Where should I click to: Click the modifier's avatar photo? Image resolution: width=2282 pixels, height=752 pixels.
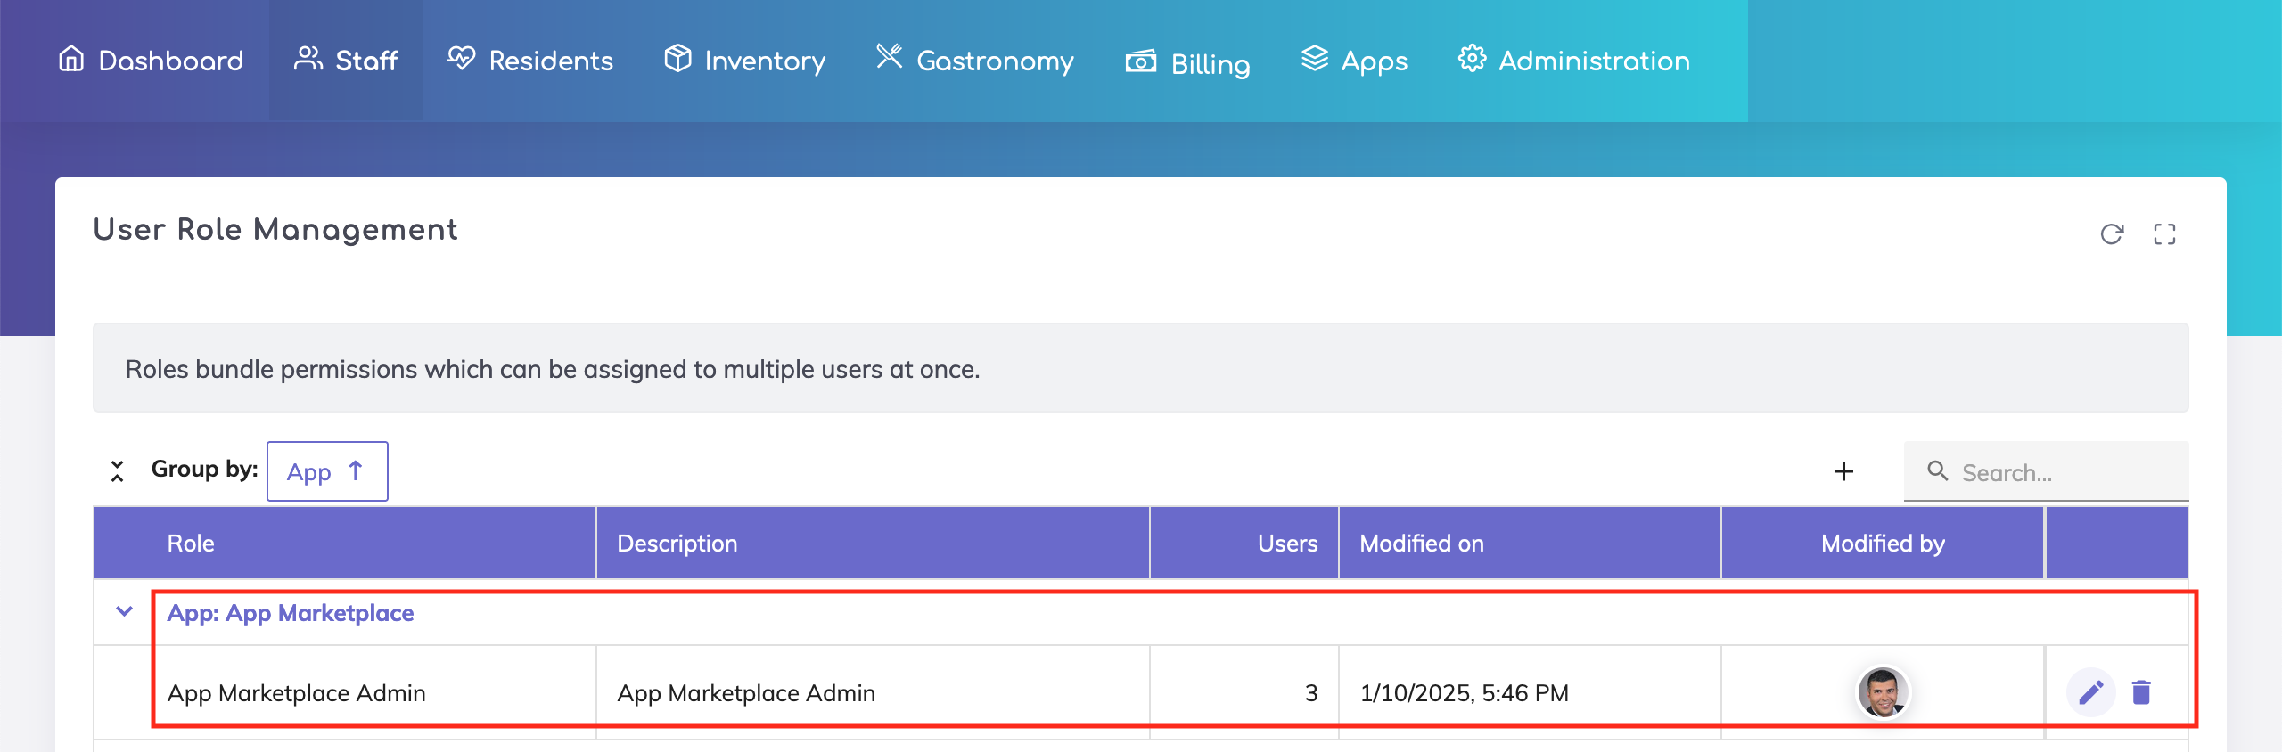pyautogui.click(x=1883, y=692)
